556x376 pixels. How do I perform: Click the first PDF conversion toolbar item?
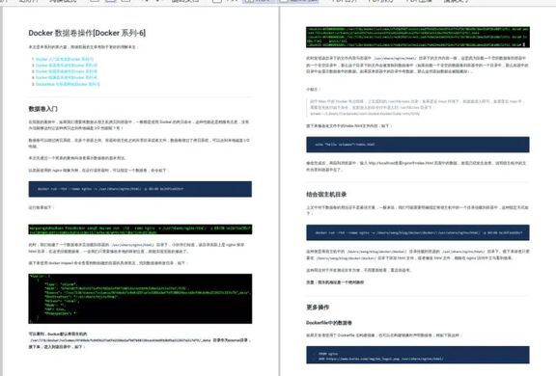345,1
